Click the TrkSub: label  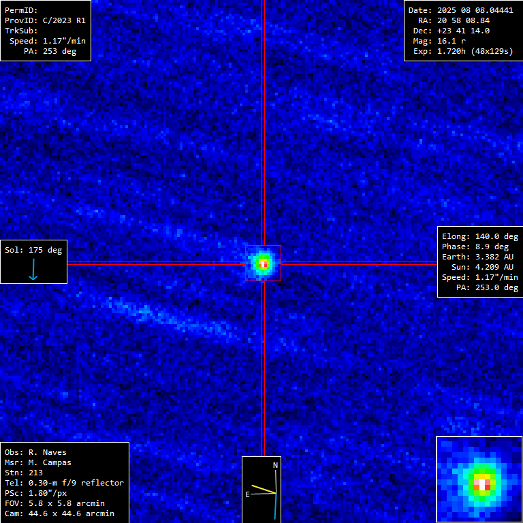(x=21, y=31)
